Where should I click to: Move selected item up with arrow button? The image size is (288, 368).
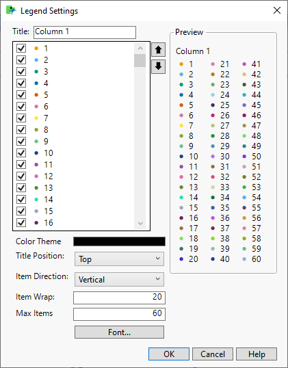tap(158, 49)
